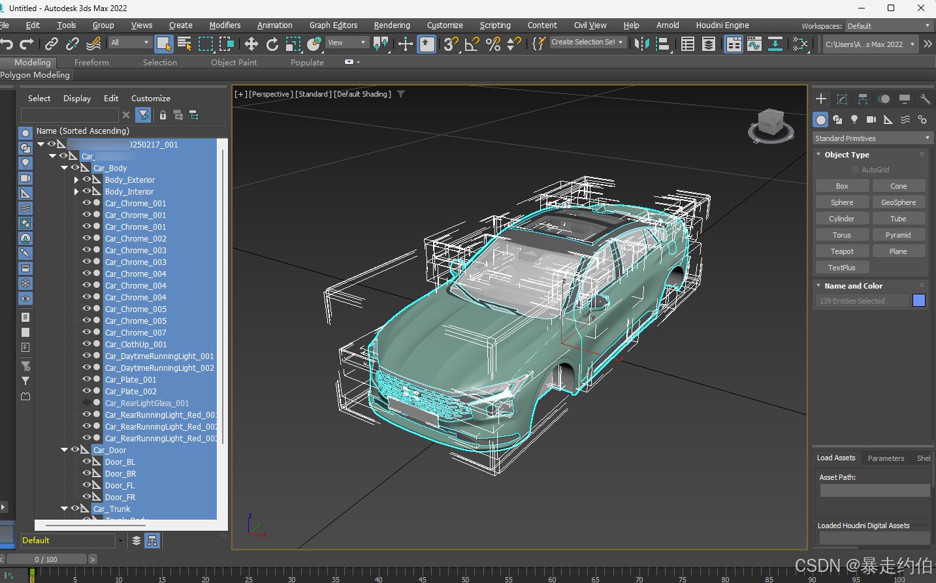Toggle visibility of Car_RearLightGlass_001
Viewport: 936px width, 583px height.
pyautogui.click(x=86, y=403)
